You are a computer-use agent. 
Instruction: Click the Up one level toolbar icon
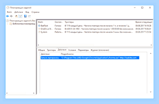(x=16, y=16)
